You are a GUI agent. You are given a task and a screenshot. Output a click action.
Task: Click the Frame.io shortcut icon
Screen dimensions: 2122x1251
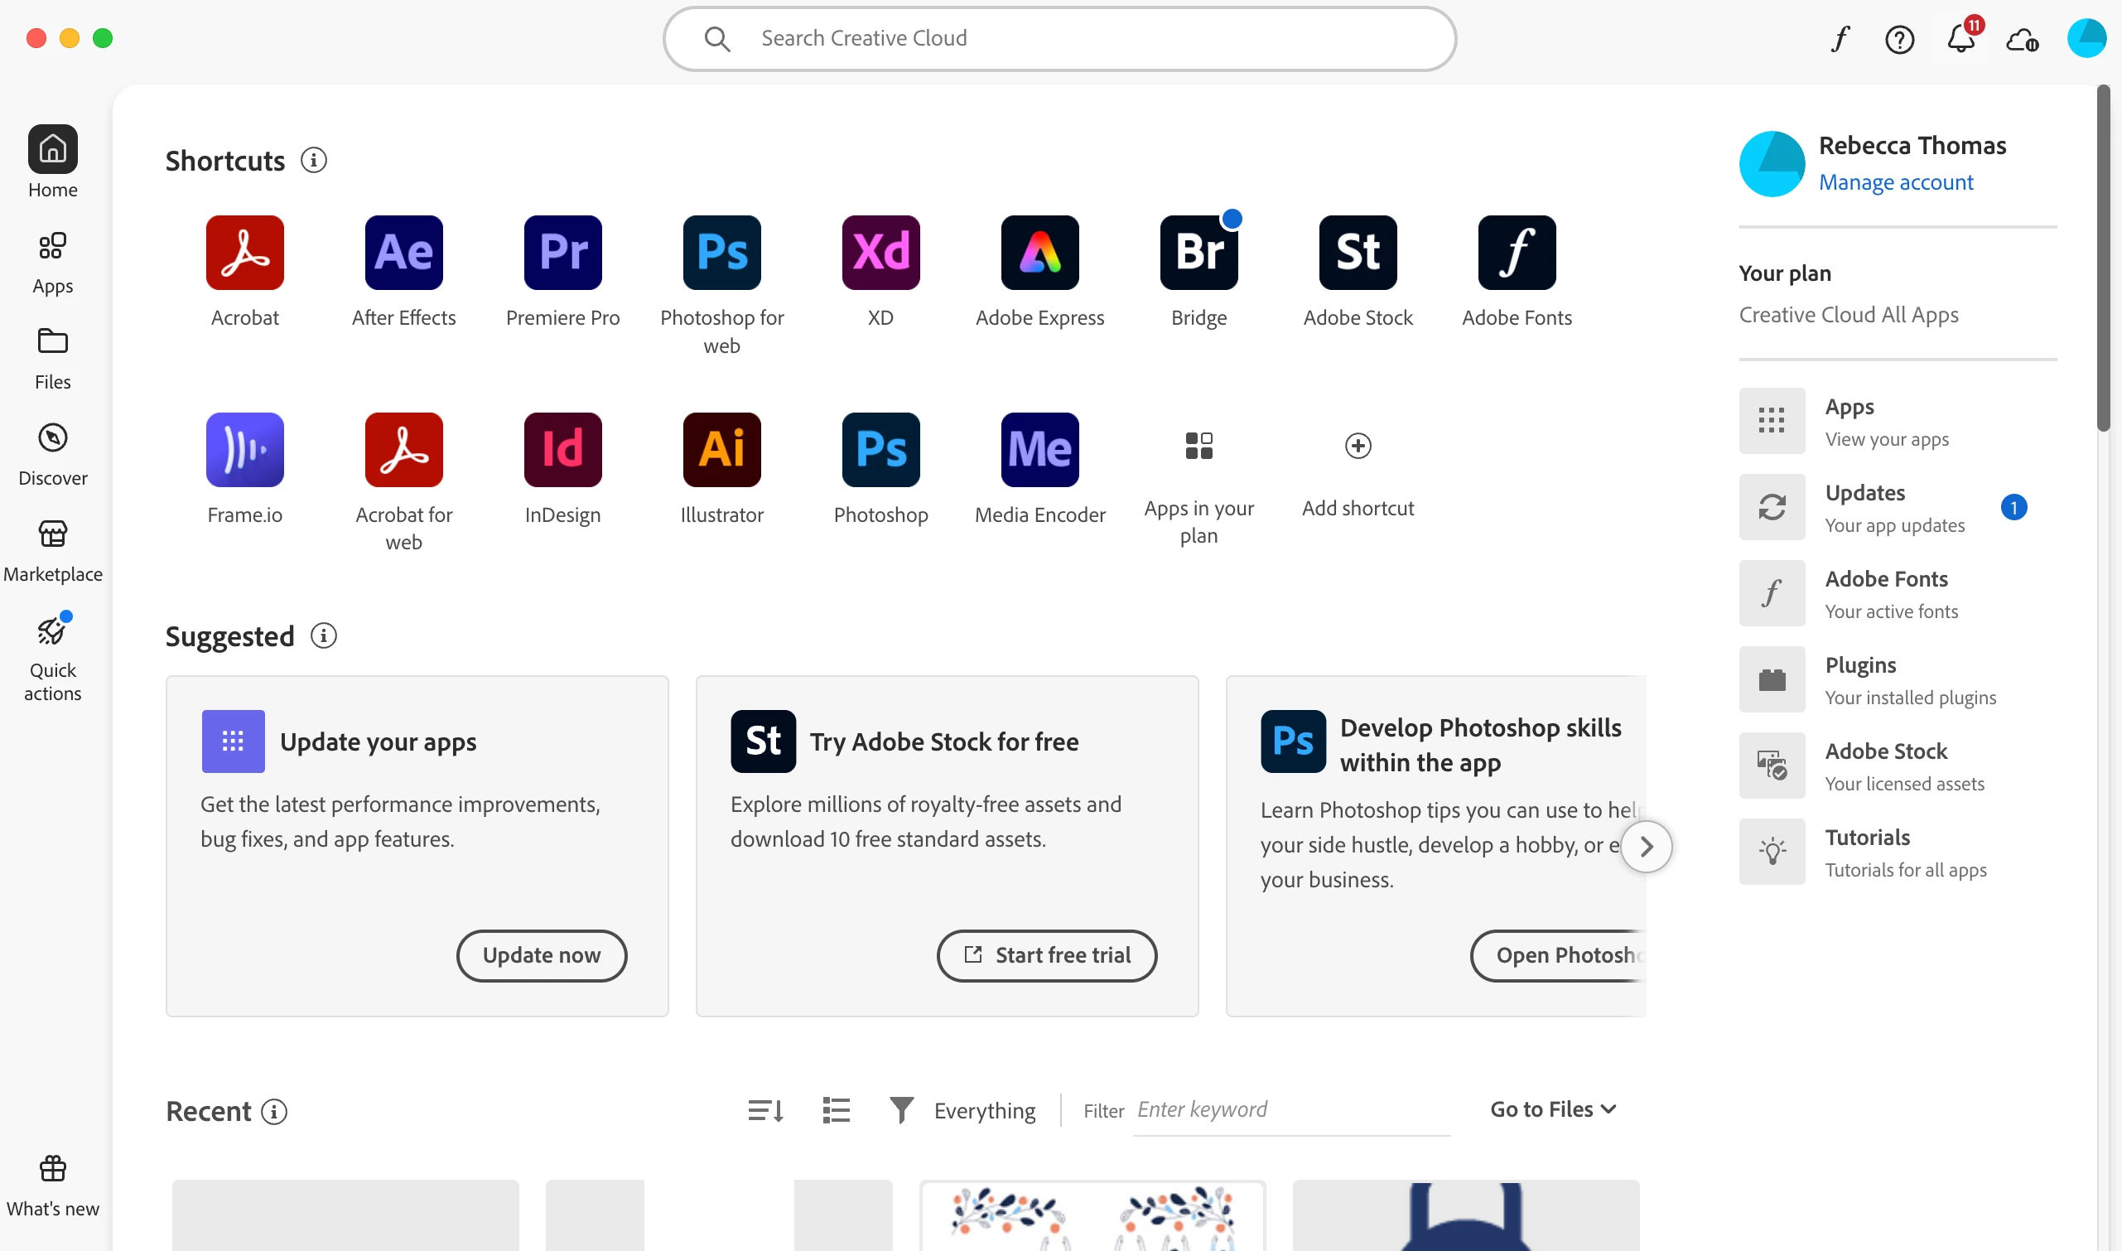(x=244, y=449)
